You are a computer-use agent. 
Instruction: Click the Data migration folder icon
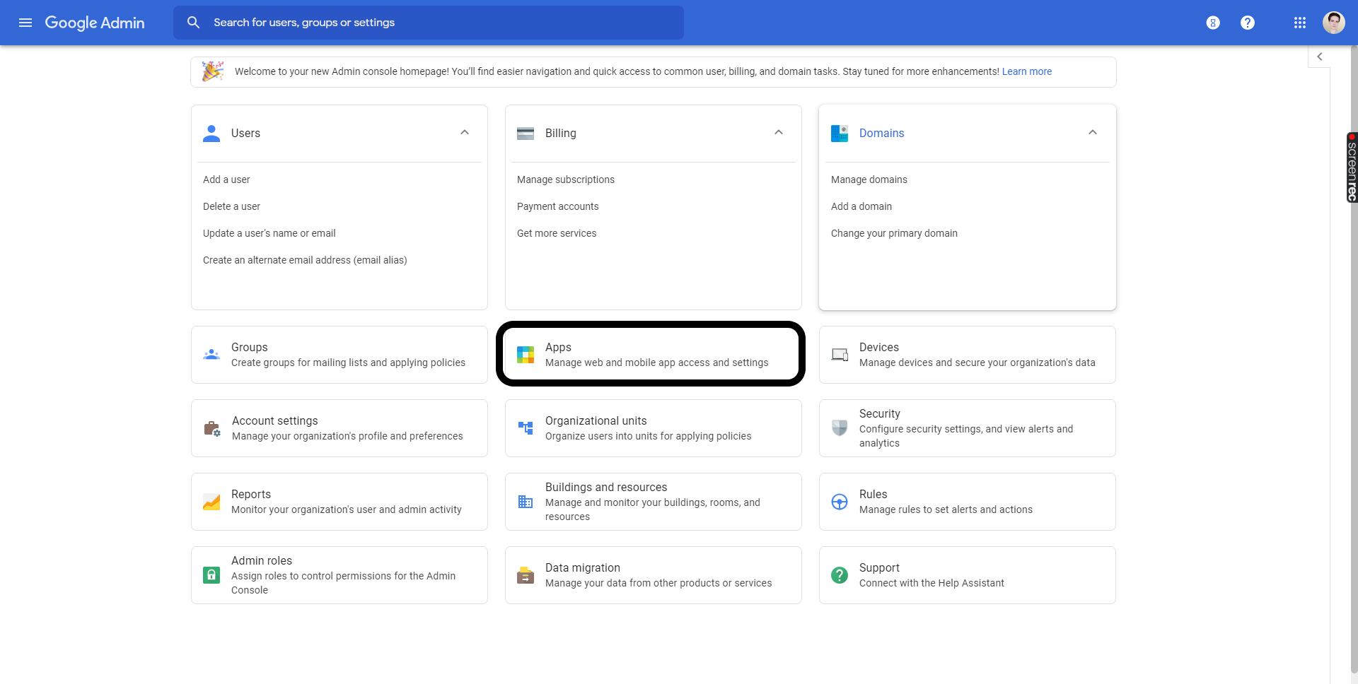pos(526,575)
